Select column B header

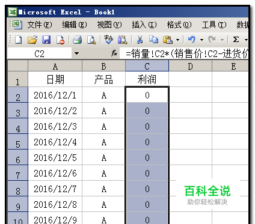point(103,66)
